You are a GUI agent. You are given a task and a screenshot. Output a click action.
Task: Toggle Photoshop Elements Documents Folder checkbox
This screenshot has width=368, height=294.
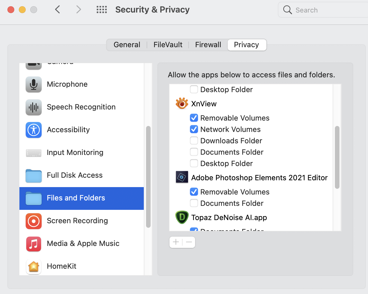194,203
